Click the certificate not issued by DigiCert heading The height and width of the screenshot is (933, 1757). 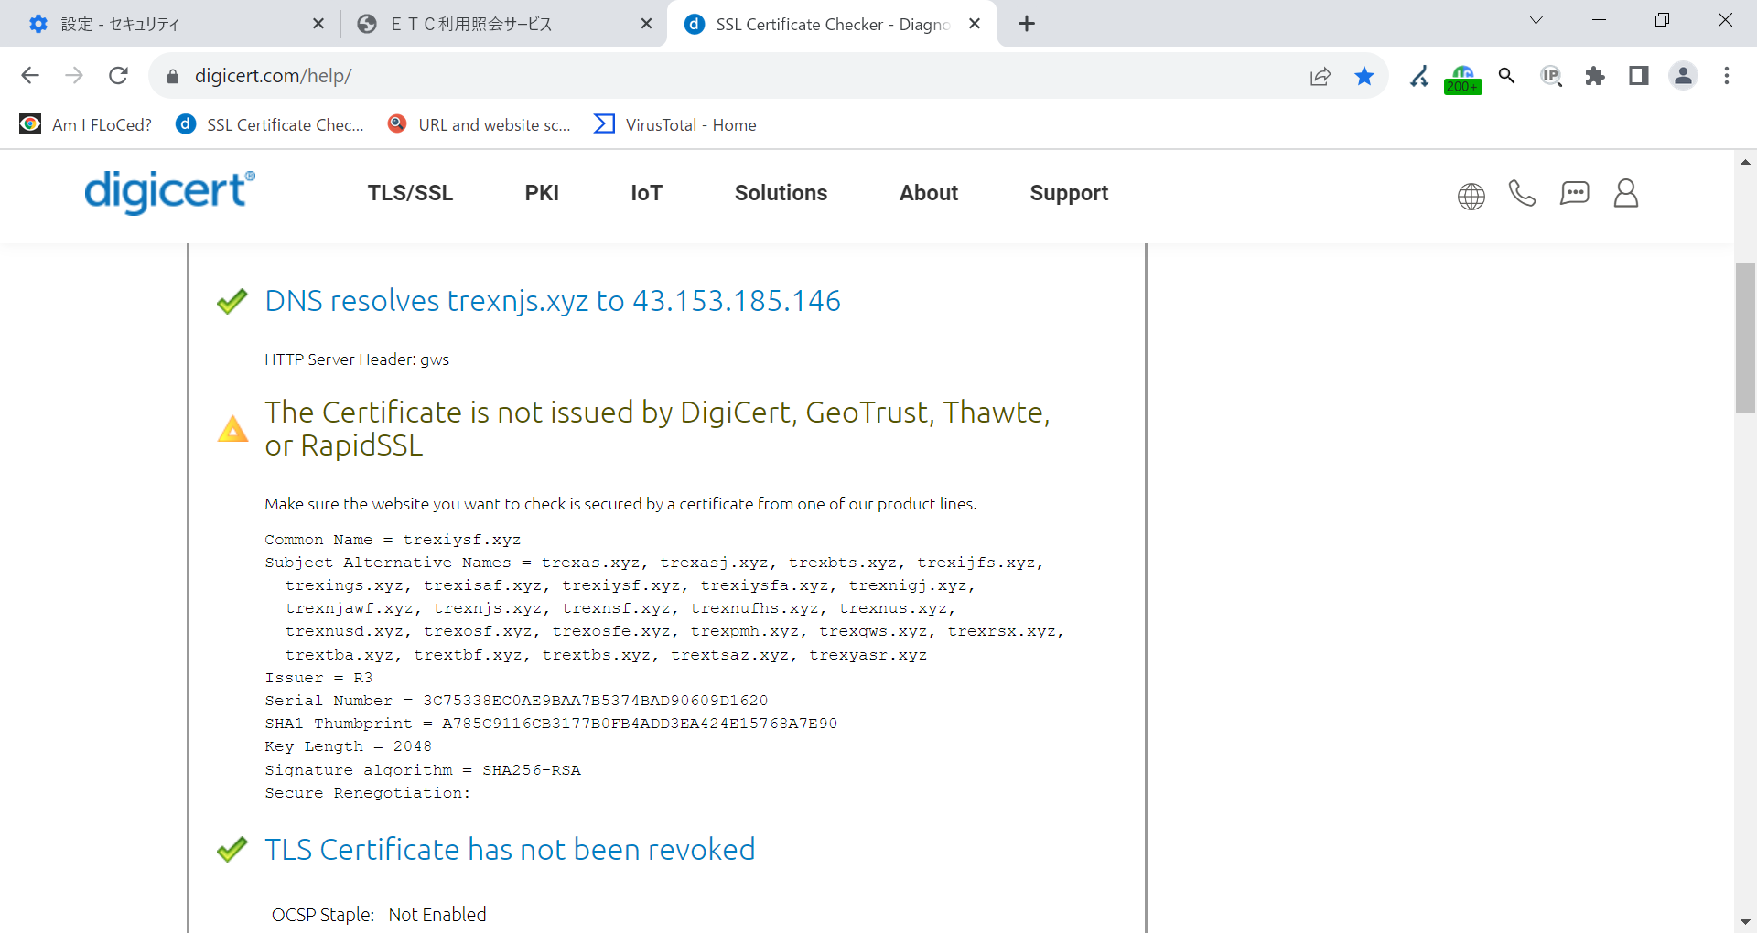657,428
